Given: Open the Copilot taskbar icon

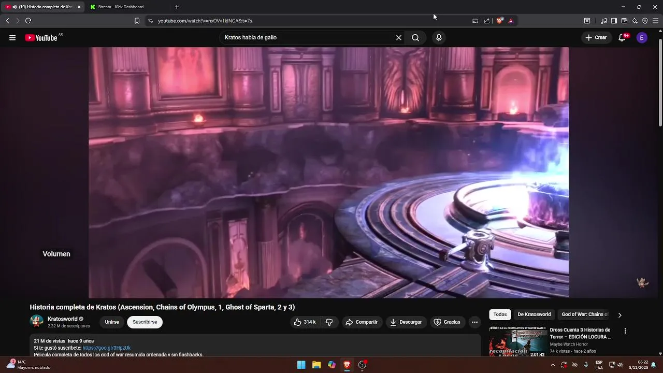Looking at the screenshot, I should [331, 365].
